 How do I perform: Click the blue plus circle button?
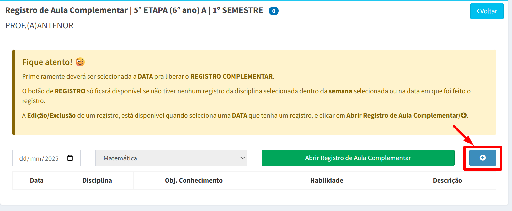(482, 158)
